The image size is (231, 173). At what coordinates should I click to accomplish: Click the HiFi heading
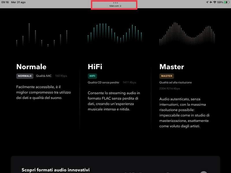coord(95,67)
